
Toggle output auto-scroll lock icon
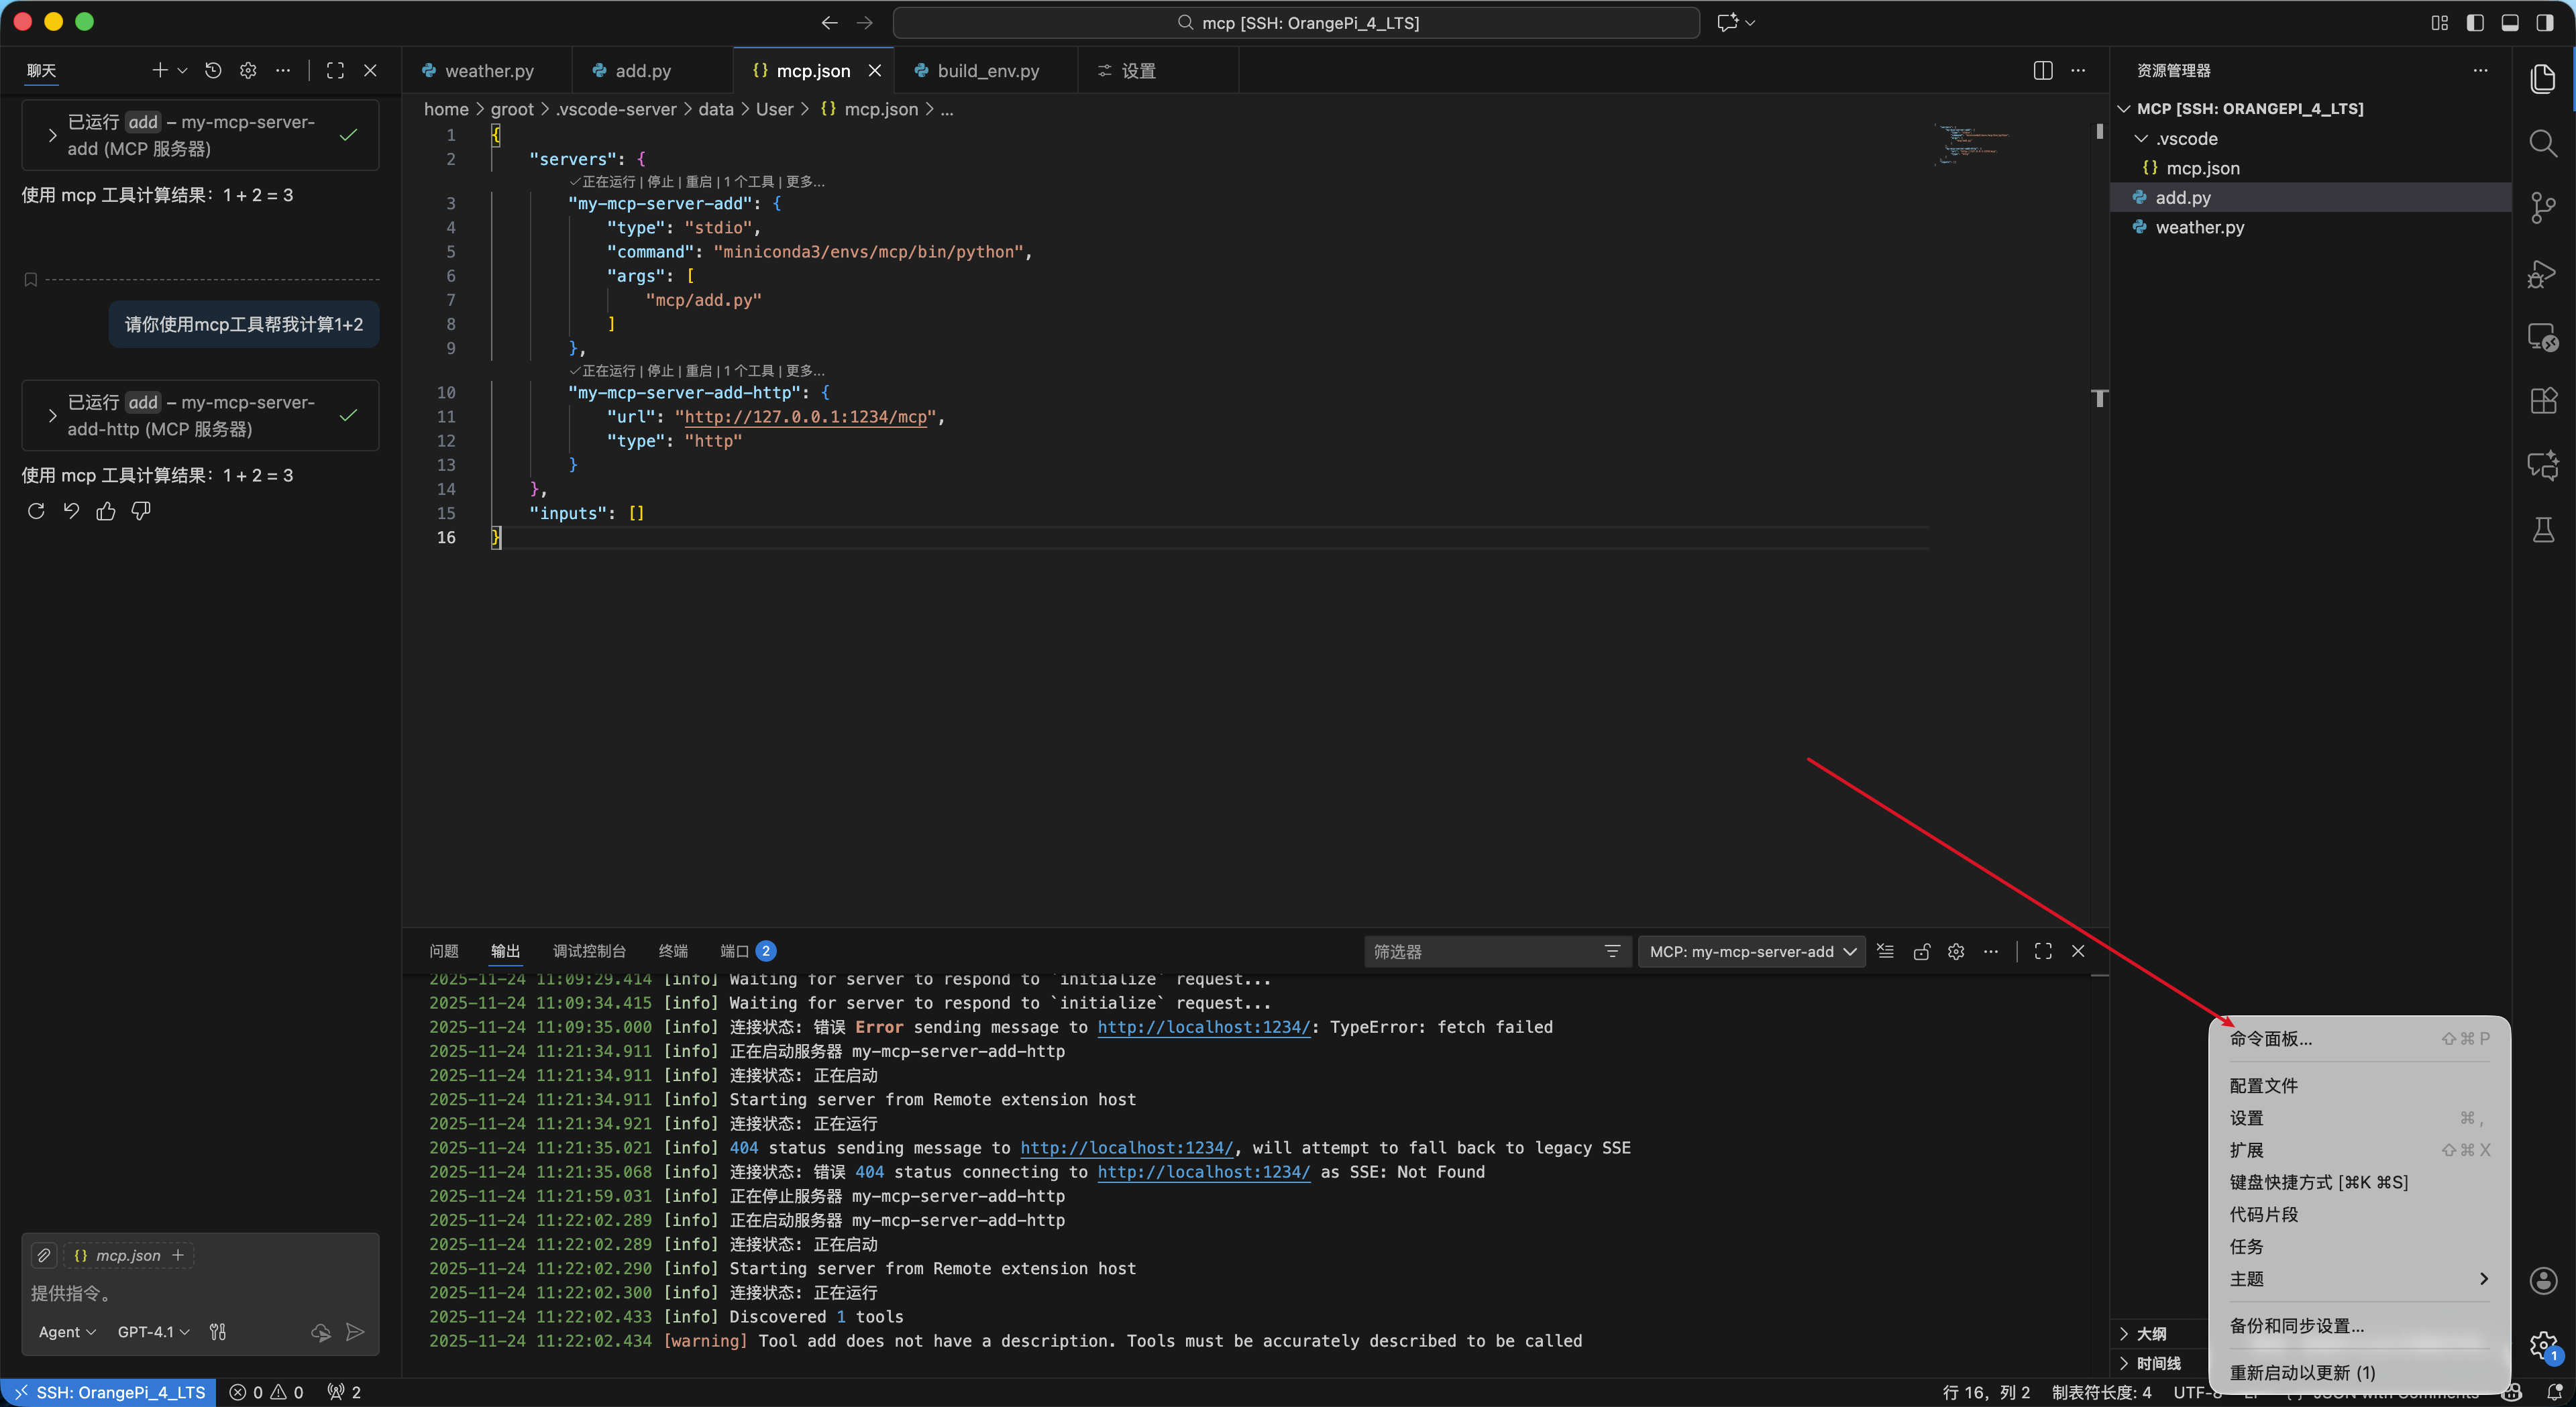pyautogui.click(x=1921, y=951)
